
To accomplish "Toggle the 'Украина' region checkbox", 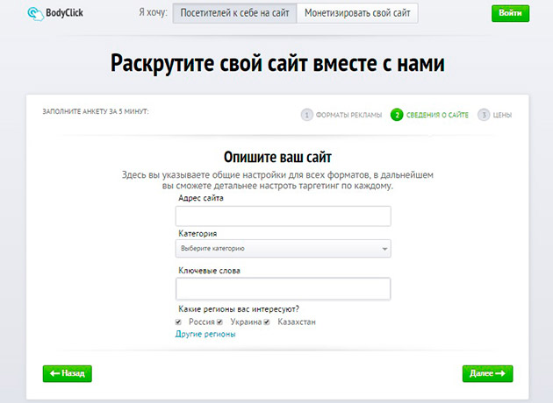I will (219, 322).
